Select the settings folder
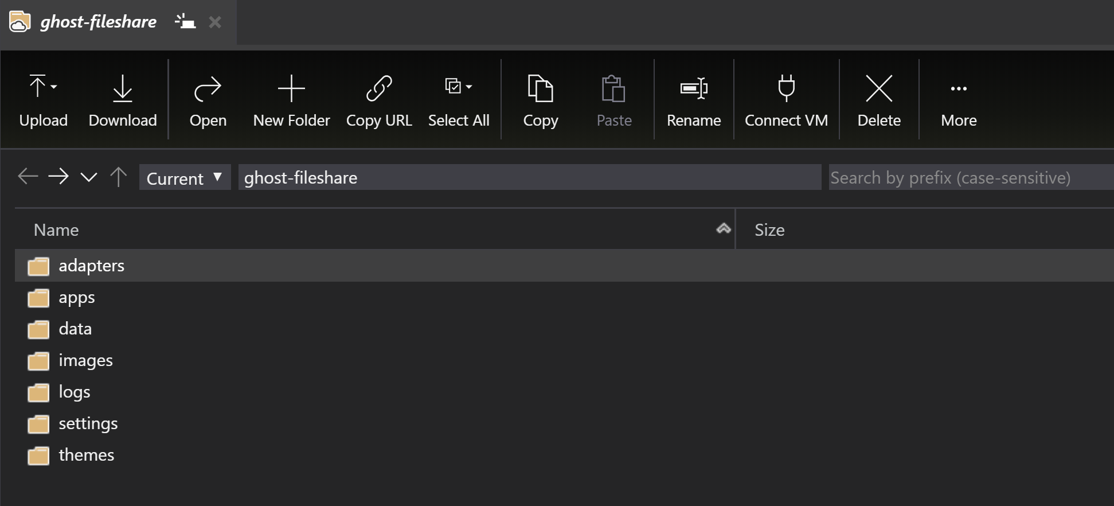 click(564, 423)
